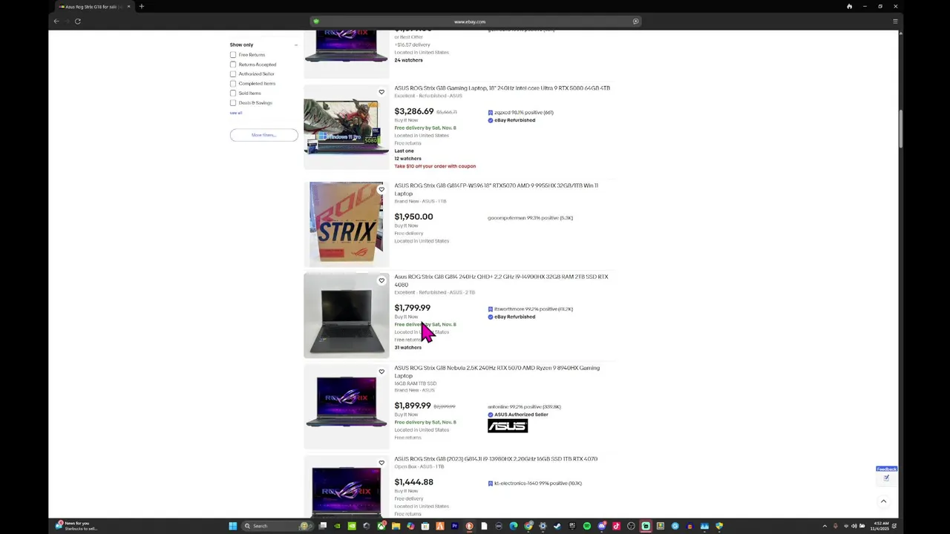Viewport: 950px width, 534px height.
Task: Reload the eBay page
Action: (77, 22)
